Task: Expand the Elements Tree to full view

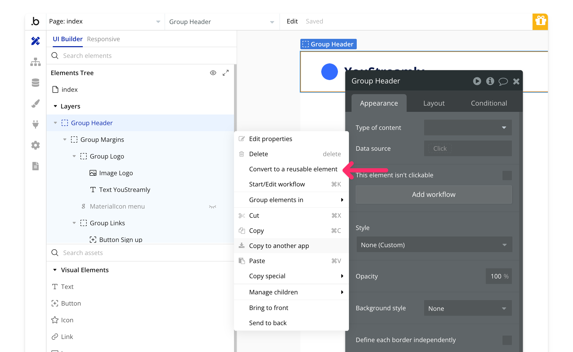Action: coord(226,73)
